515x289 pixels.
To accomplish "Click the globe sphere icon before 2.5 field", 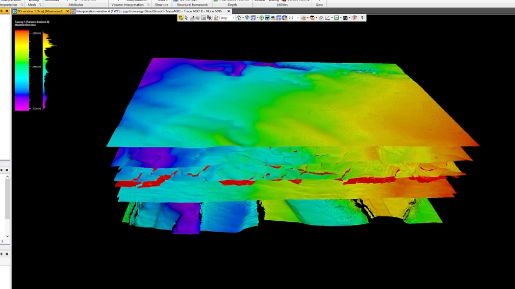I will [284, 18].
